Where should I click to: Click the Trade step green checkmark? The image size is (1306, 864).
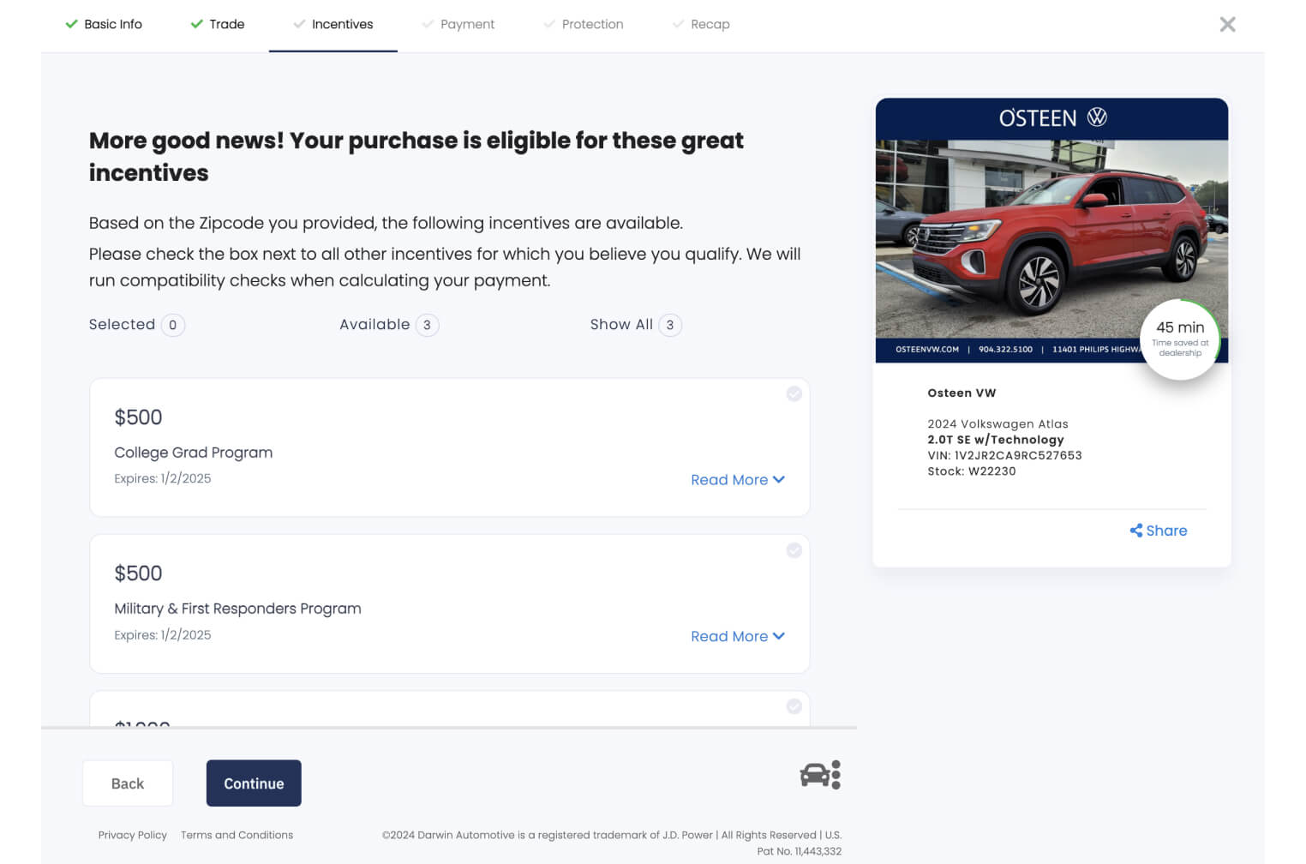coord(197,24)
